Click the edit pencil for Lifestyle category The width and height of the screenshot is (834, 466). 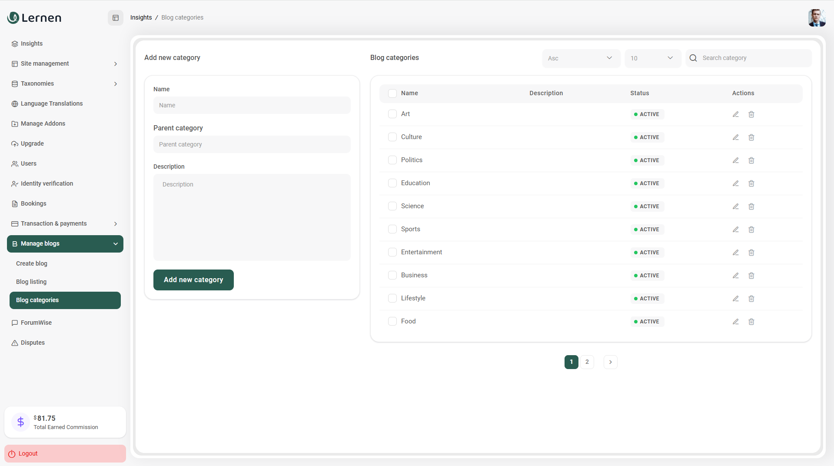point(735,299)
